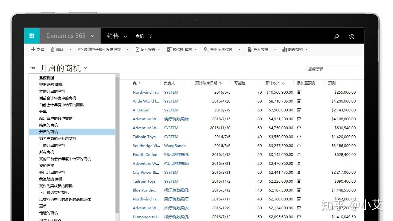Viewport: 393px width, 221px height.
Task: Open the Dynamics 365 dropdown chevron
Action: (92, 36)
